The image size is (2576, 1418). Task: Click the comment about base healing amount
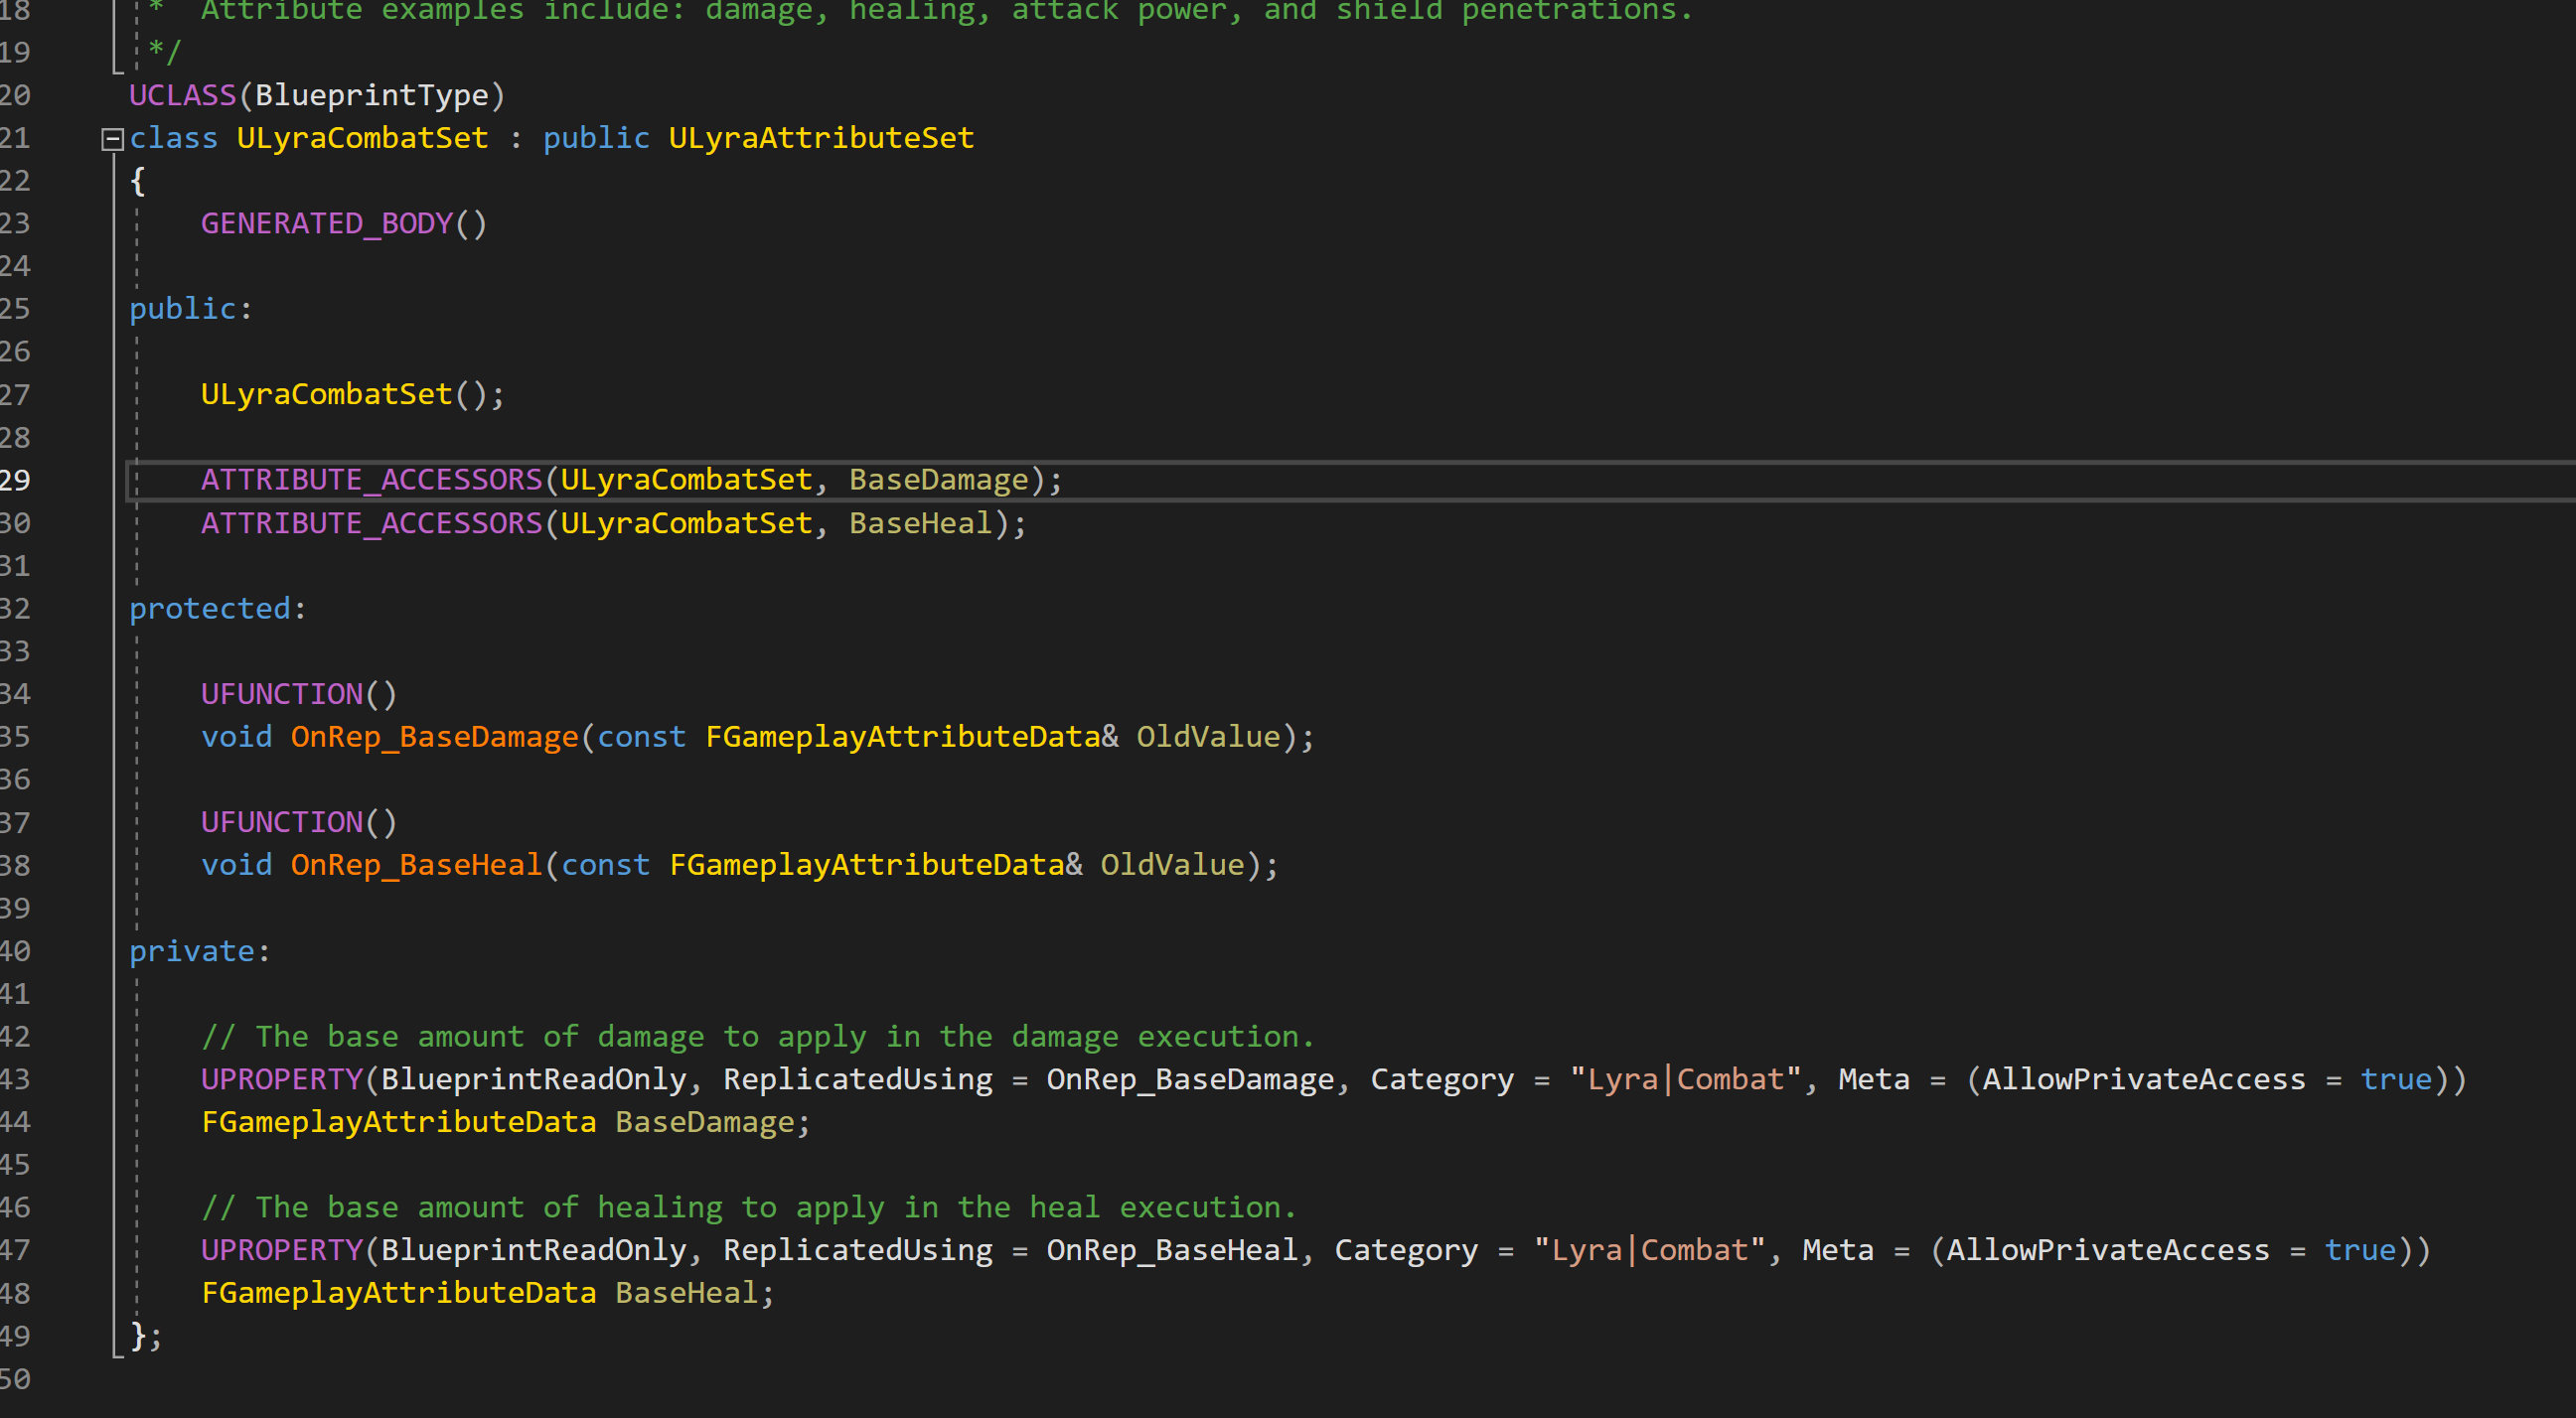point(749,1207)
